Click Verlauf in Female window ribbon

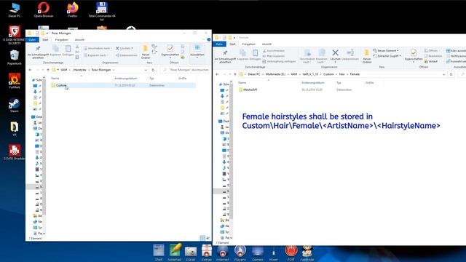[x=431, y=61]
